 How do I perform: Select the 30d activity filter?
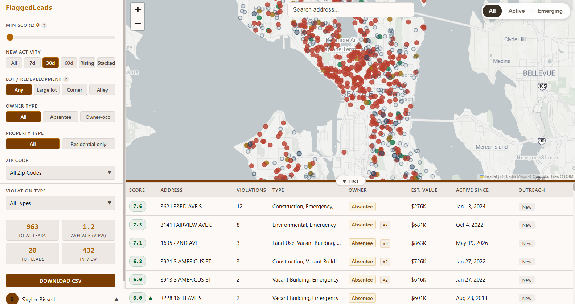coord(50,63)
